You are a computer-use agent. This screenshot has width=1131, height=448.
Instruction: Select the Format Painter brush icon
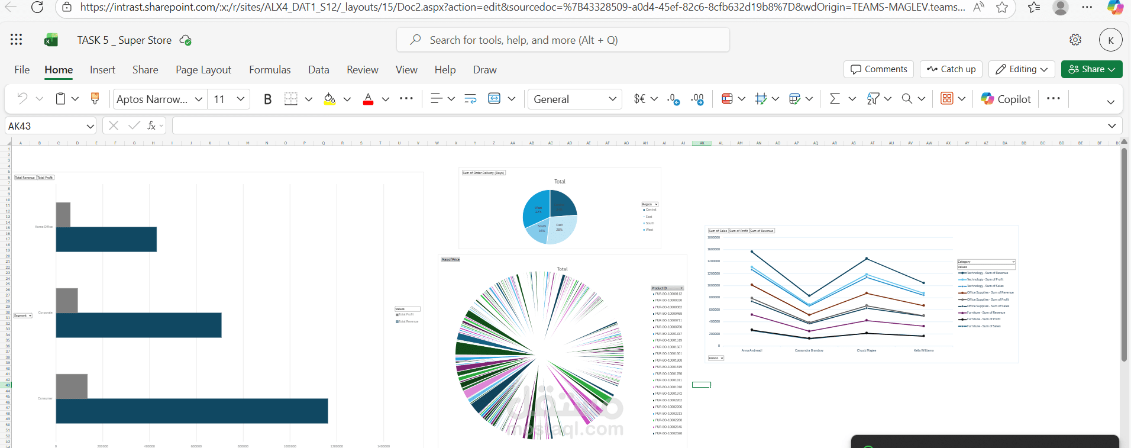[x=95, y=99]
